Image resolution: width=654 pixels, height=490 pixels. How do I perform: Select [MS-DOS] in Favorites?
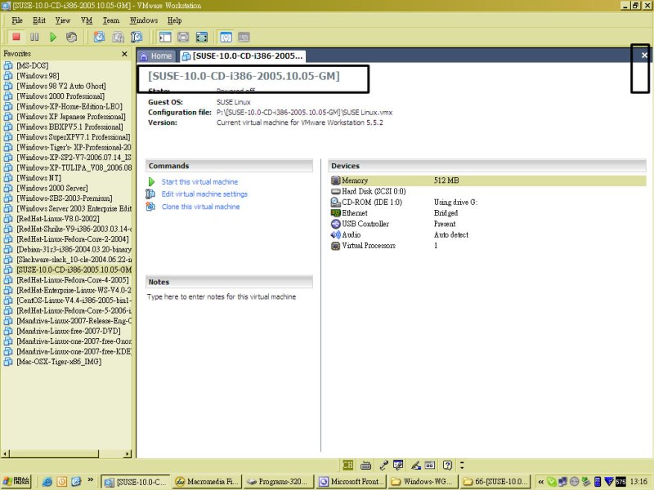click(32, 65)
